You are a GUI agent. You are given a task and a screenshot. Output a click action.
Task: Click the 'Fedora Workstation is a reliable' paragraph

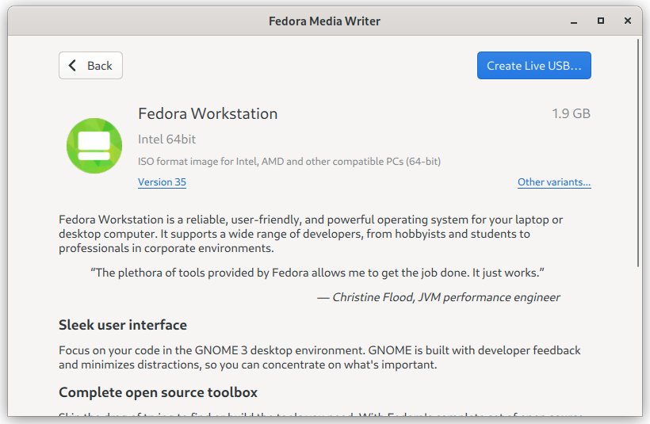[x=311, y=234]
